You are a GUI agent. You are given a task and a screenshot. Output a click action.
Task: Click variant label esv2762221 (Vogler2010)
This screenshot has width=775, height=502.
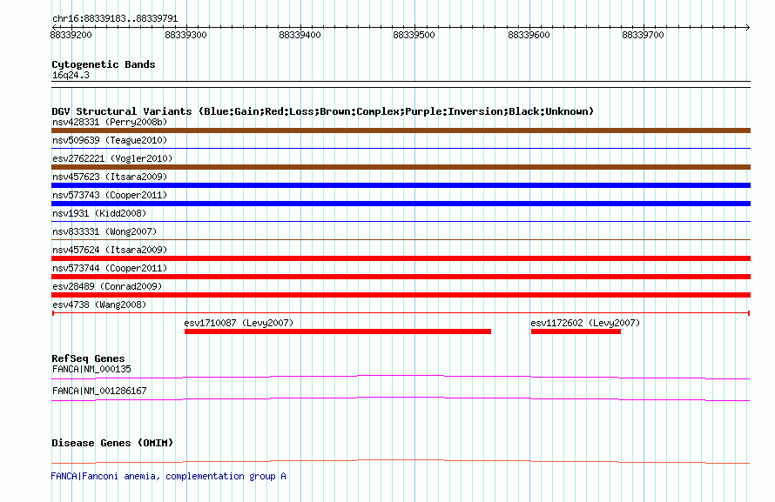click(x=112, y=158)
